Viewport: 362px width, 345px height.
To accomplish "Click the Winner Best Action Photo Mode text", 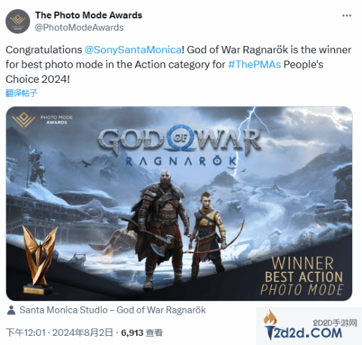I will 302,276.
